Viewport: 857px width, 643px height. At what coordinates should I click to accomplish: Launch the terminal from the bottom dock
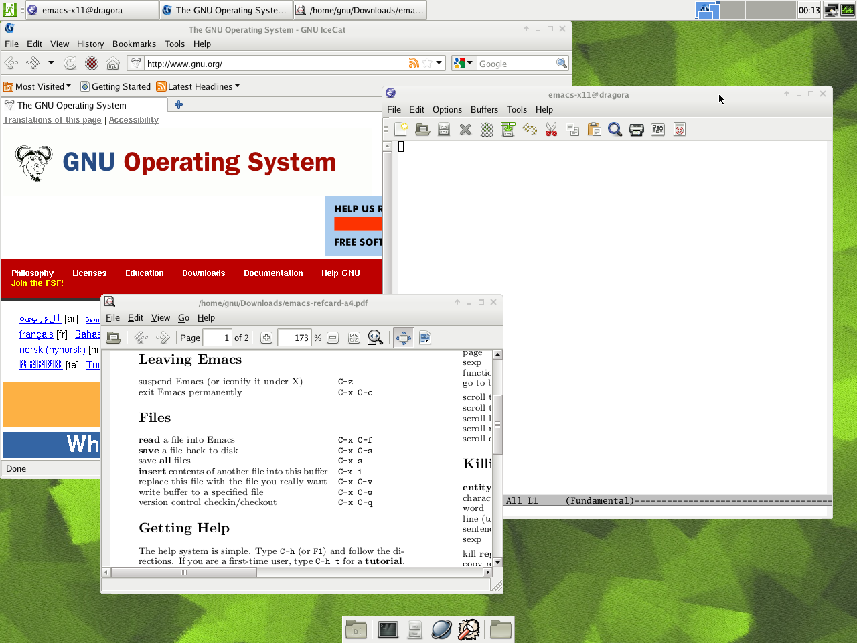click(x=388, y=630)
